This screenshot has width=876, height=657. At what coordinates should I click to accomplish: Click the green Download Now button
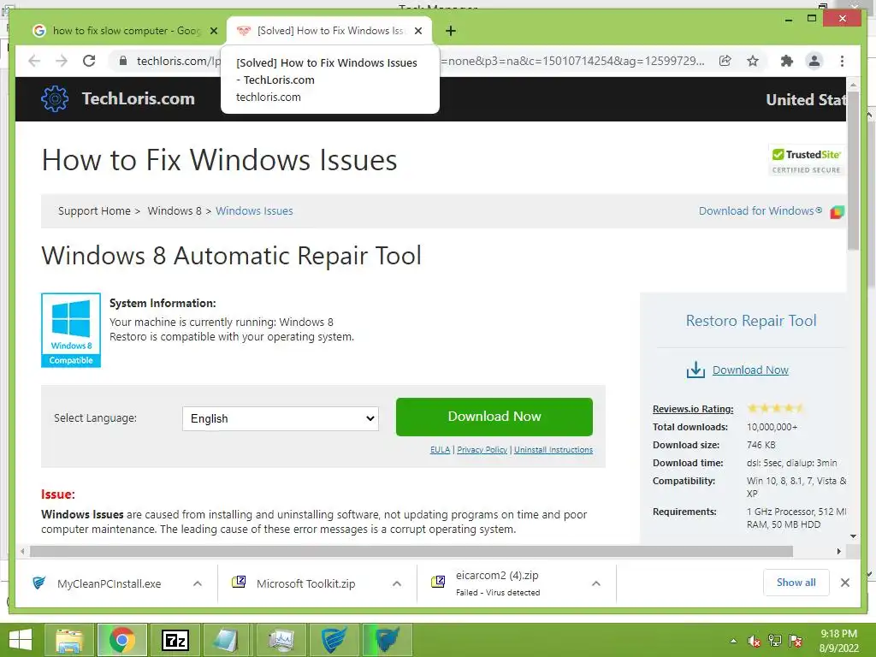tap(494, 417)
